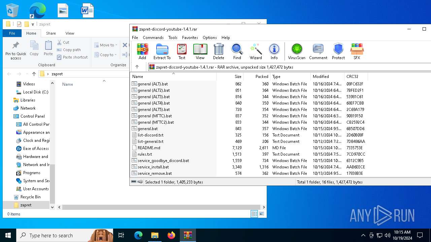This screenshot has height=242, width=431.
Task: Click the Delete trash can icon
Action: (x=219, y=52)
